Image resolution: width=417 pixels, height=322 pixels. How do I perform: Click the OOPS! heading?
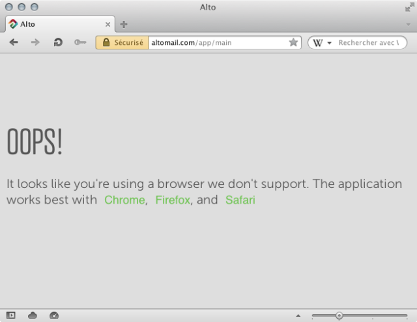pos(35,141)
